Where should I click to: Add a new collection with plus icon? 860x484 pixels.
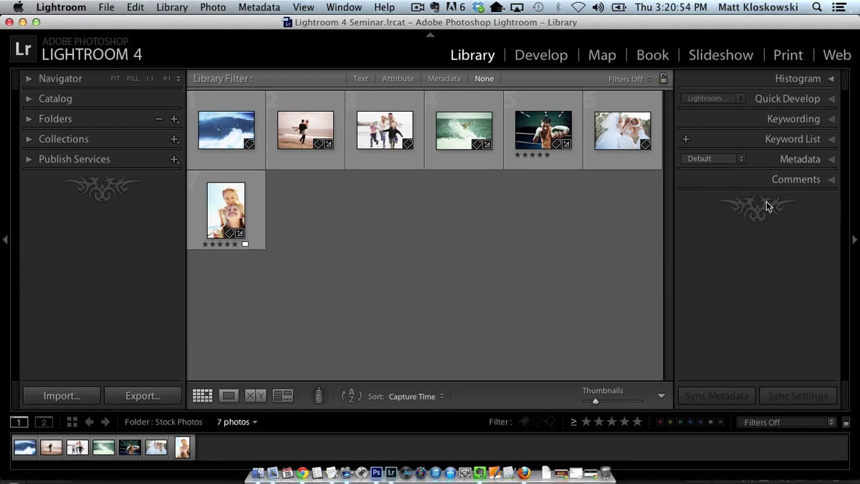click(x=174, y=140)
